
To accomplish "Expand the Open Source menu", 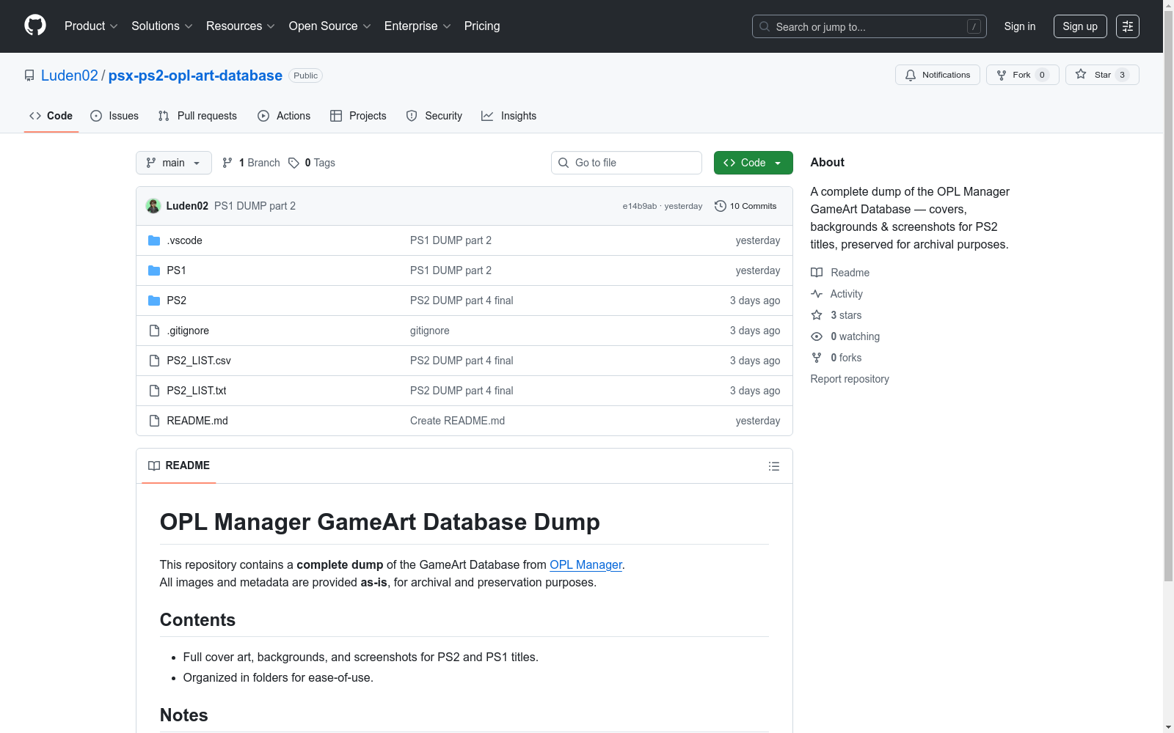I will pos(330,26).
